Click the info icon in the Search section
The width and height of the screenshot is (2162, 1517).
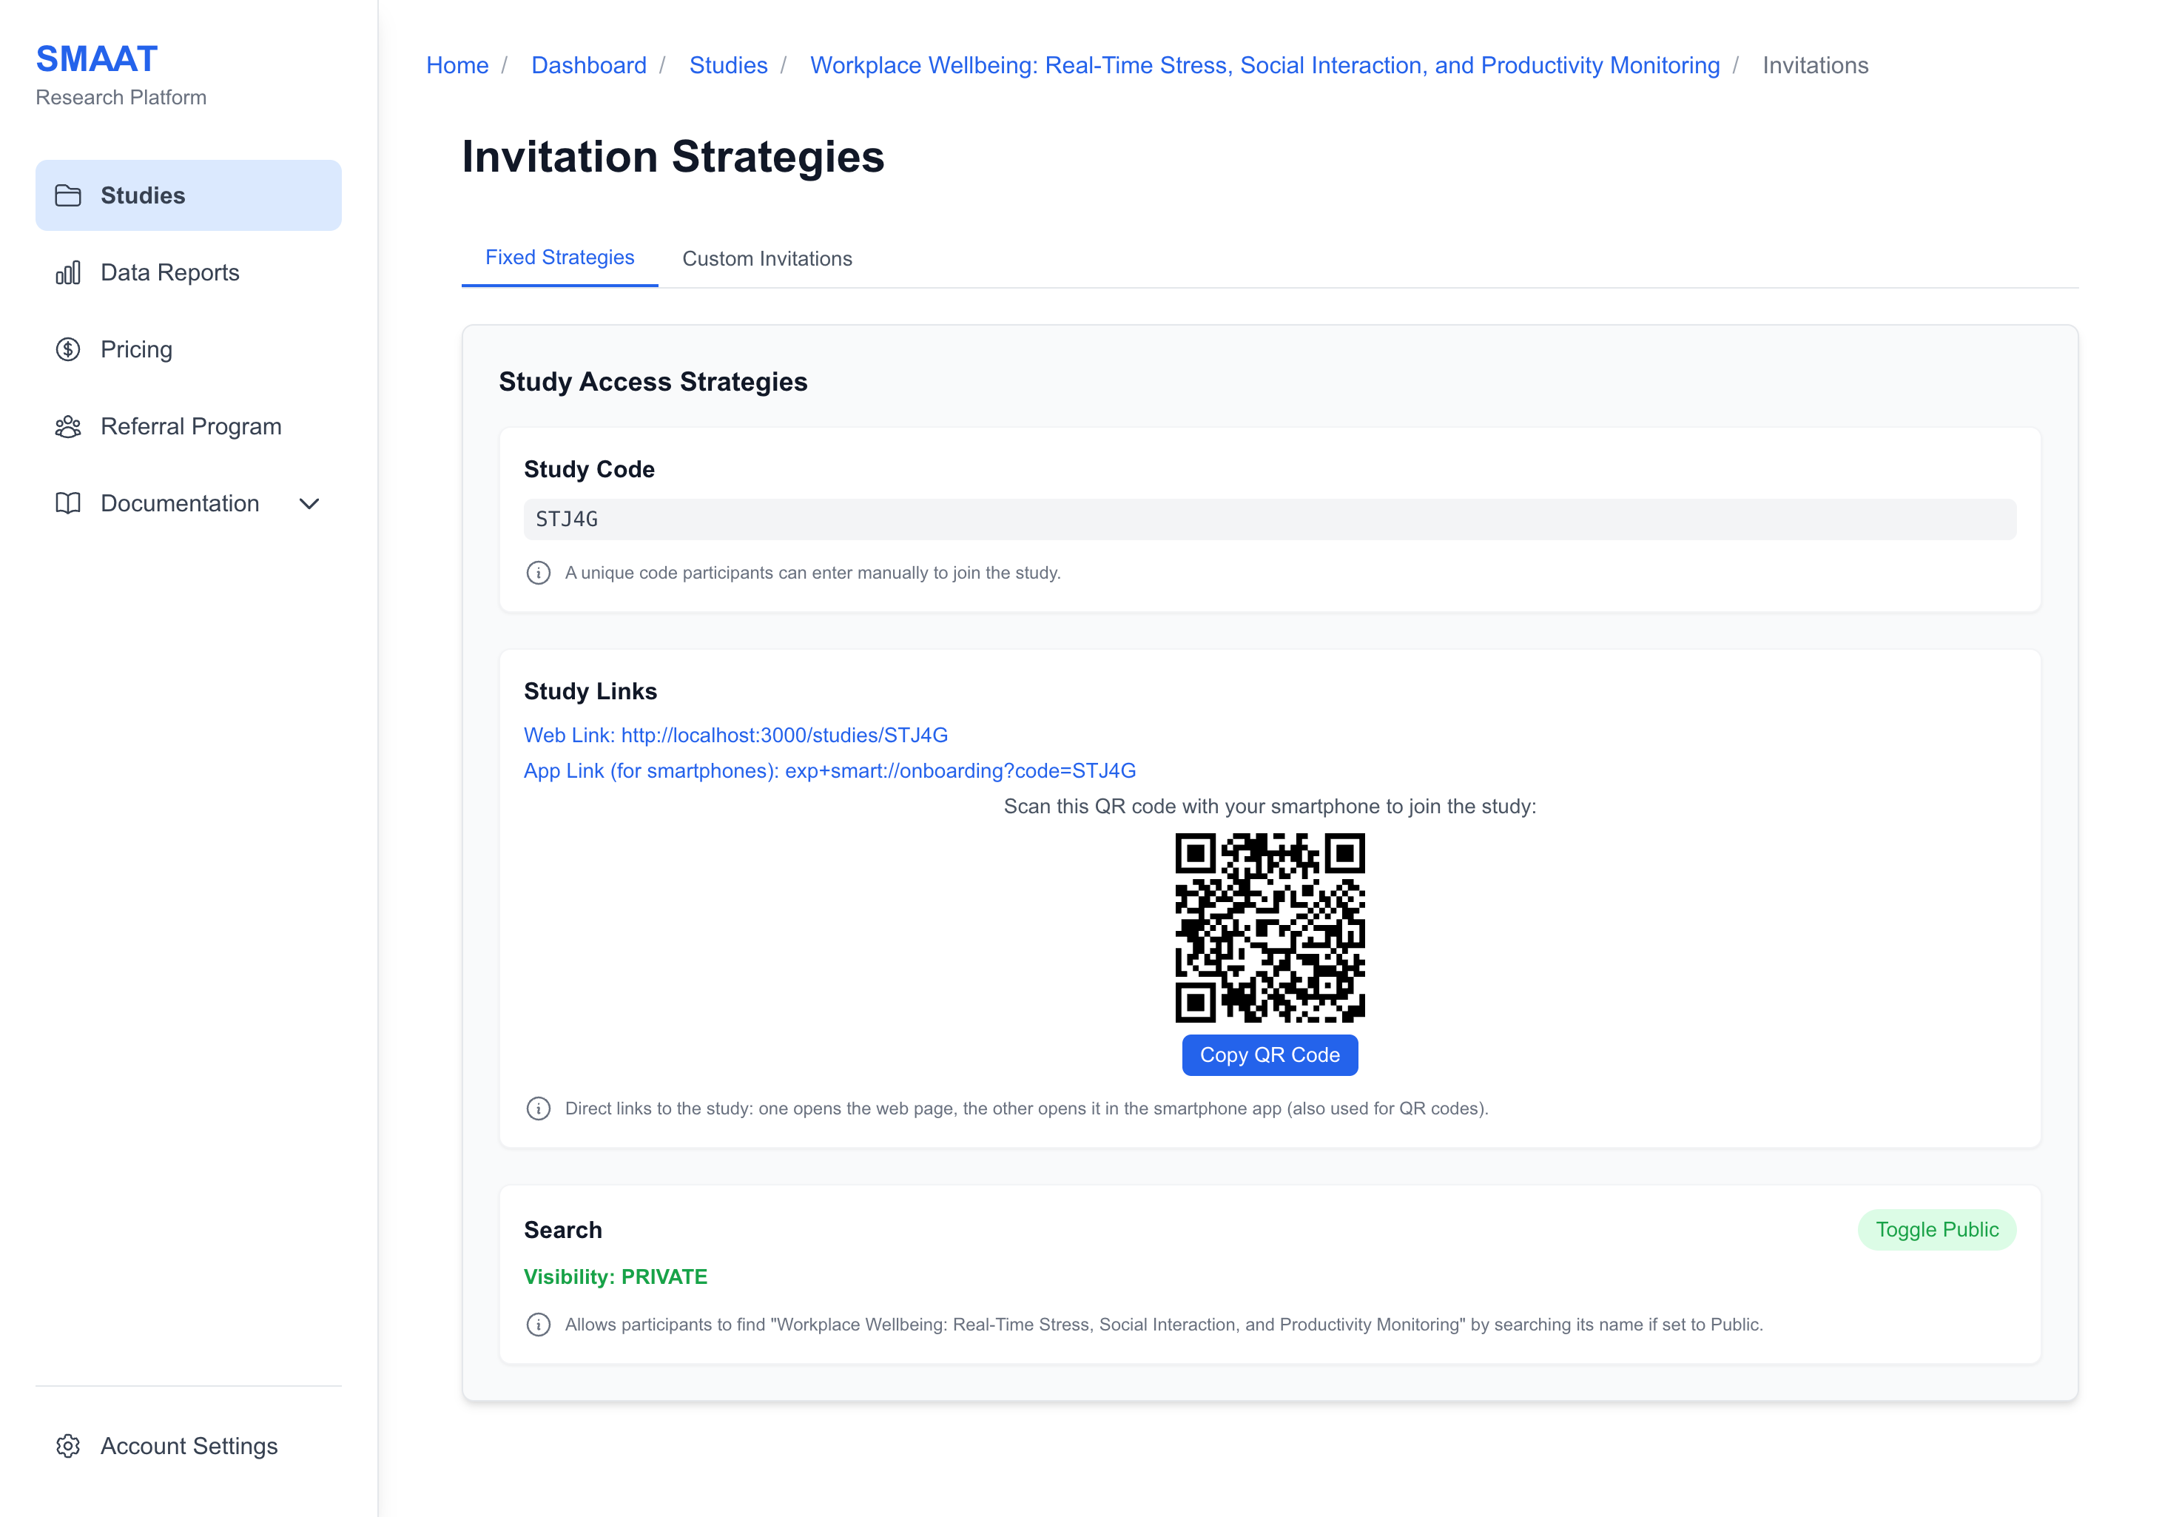tap(538, 1324)
